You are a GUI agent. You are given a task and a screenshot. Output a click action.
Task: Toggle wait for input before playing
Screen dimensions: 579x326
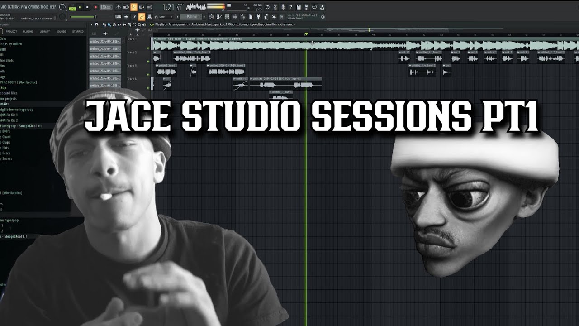coord(126,7)
